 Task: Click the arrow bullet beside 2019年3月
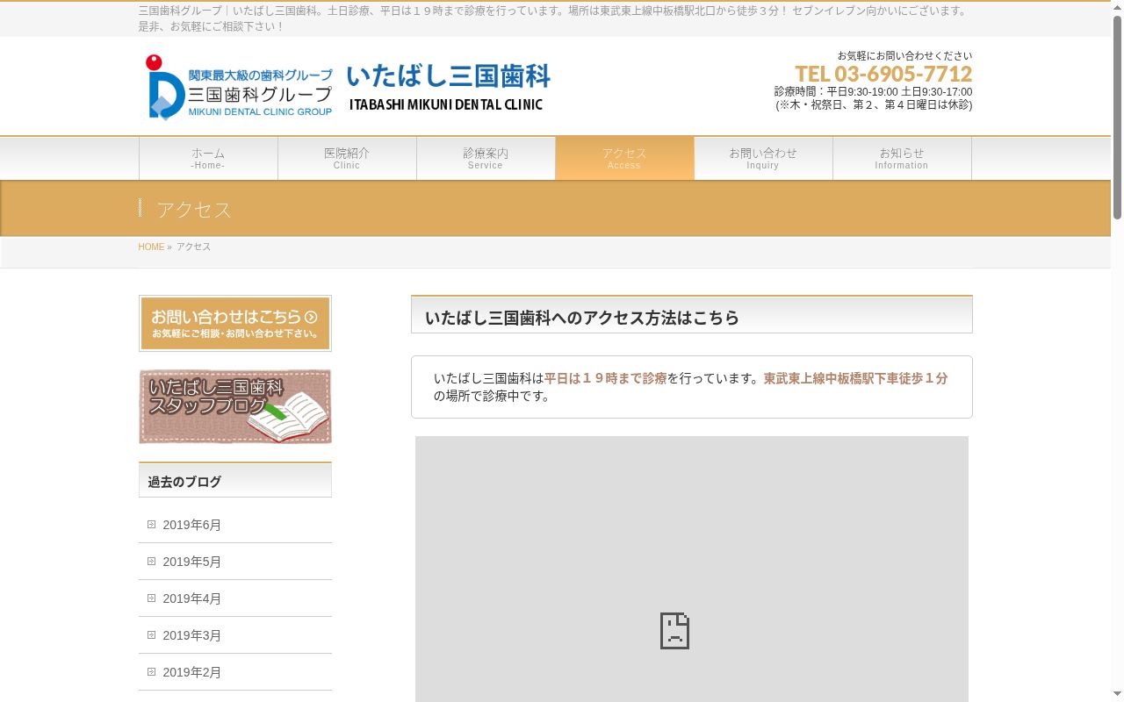151,635
